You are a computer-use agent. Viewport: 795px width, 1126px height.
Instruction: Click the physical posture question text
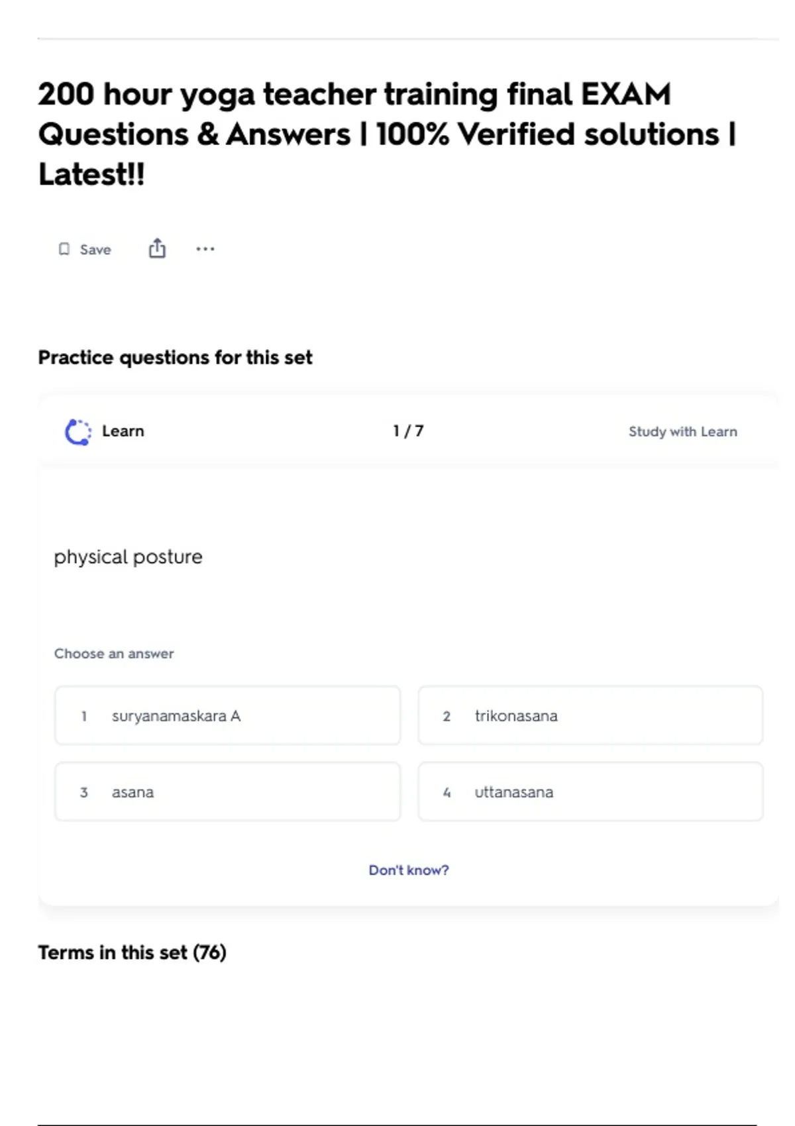click(x=128, y=557)
